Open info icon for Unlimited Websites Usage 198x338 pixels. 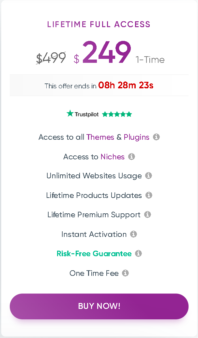(148, 176)
